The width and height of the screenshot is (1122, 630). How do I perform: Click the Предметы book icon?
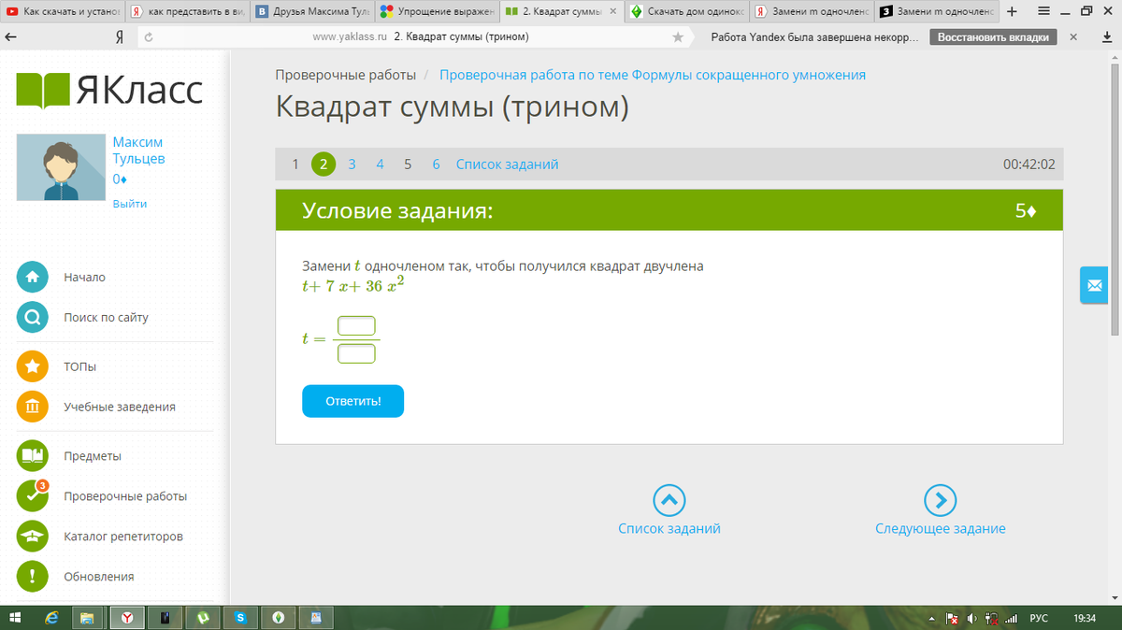[x=33, y=456]
